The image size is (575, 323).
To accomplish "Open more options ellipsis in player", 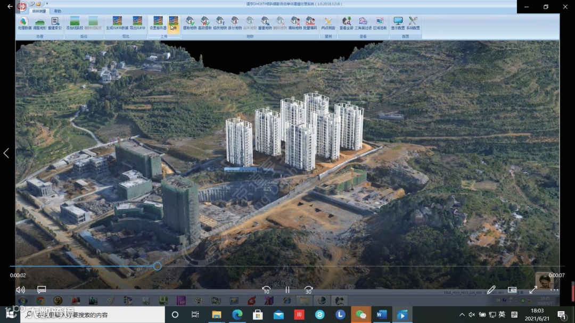I will coord(554,289).
